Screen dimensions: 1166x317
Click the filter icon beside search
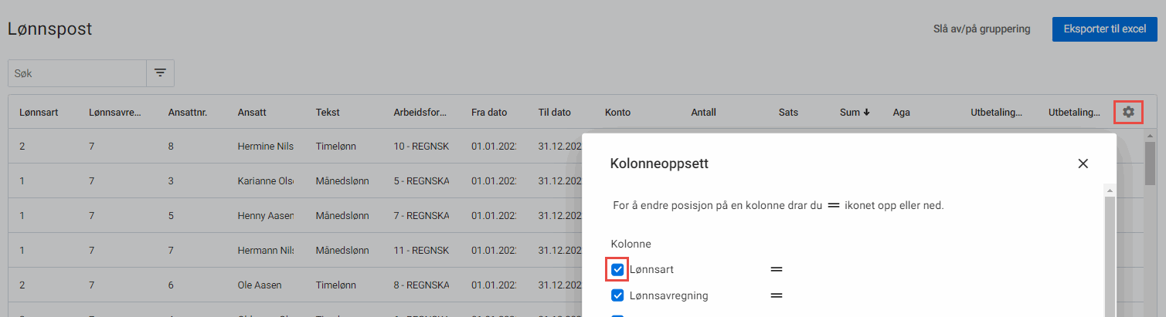click(x=160, y=73)
